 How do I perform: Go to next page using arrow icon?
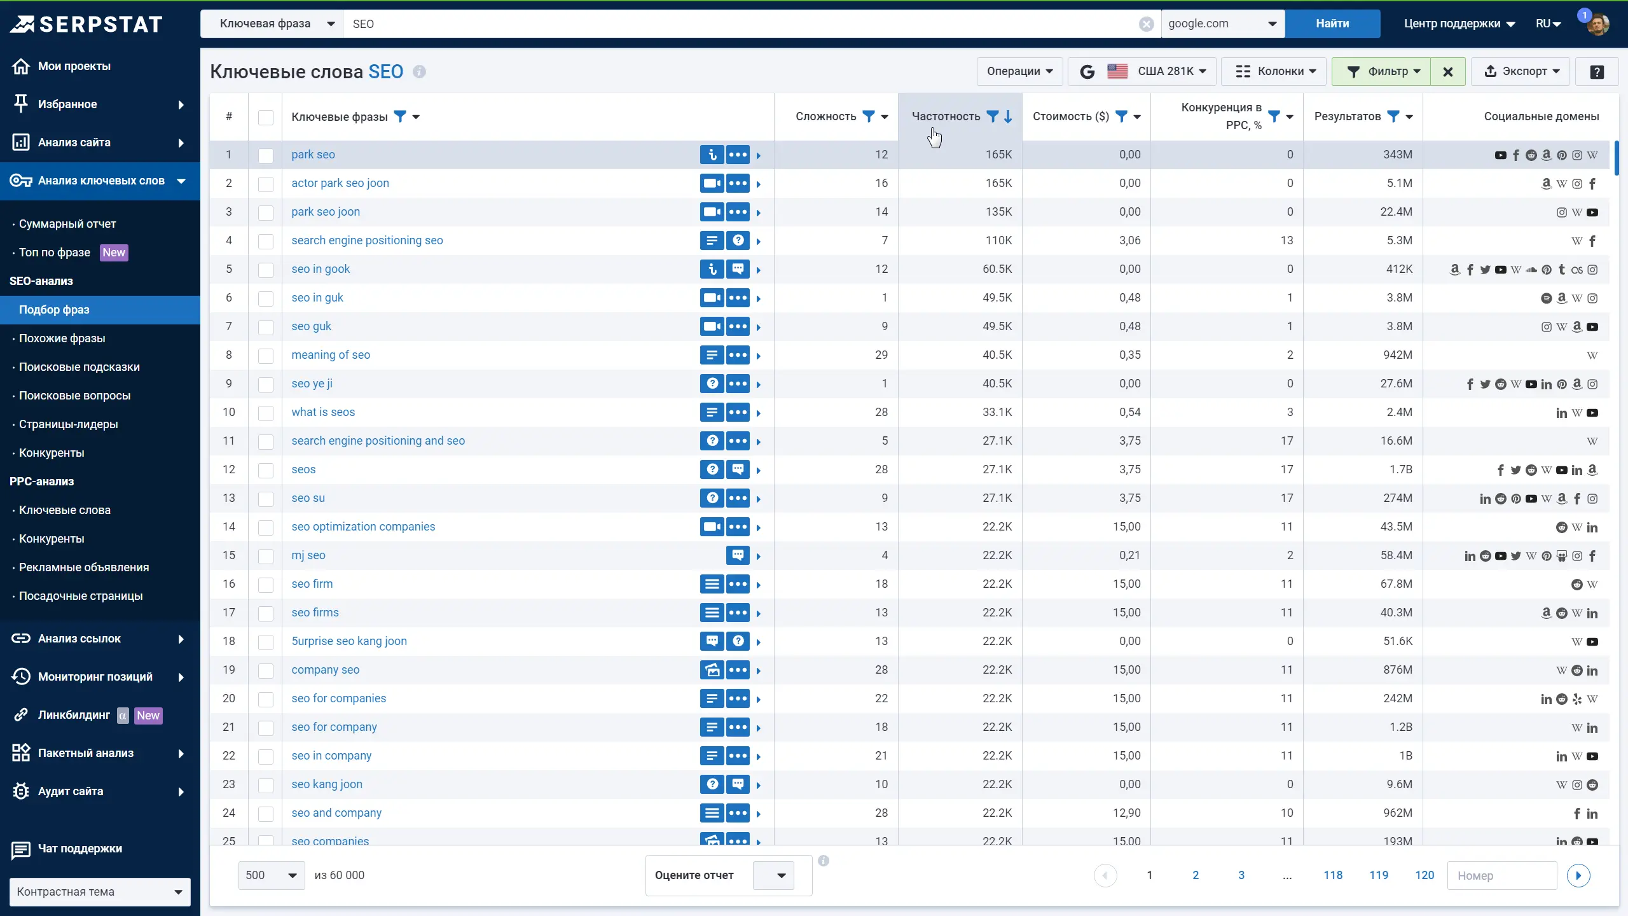(x=1578, y=875)
